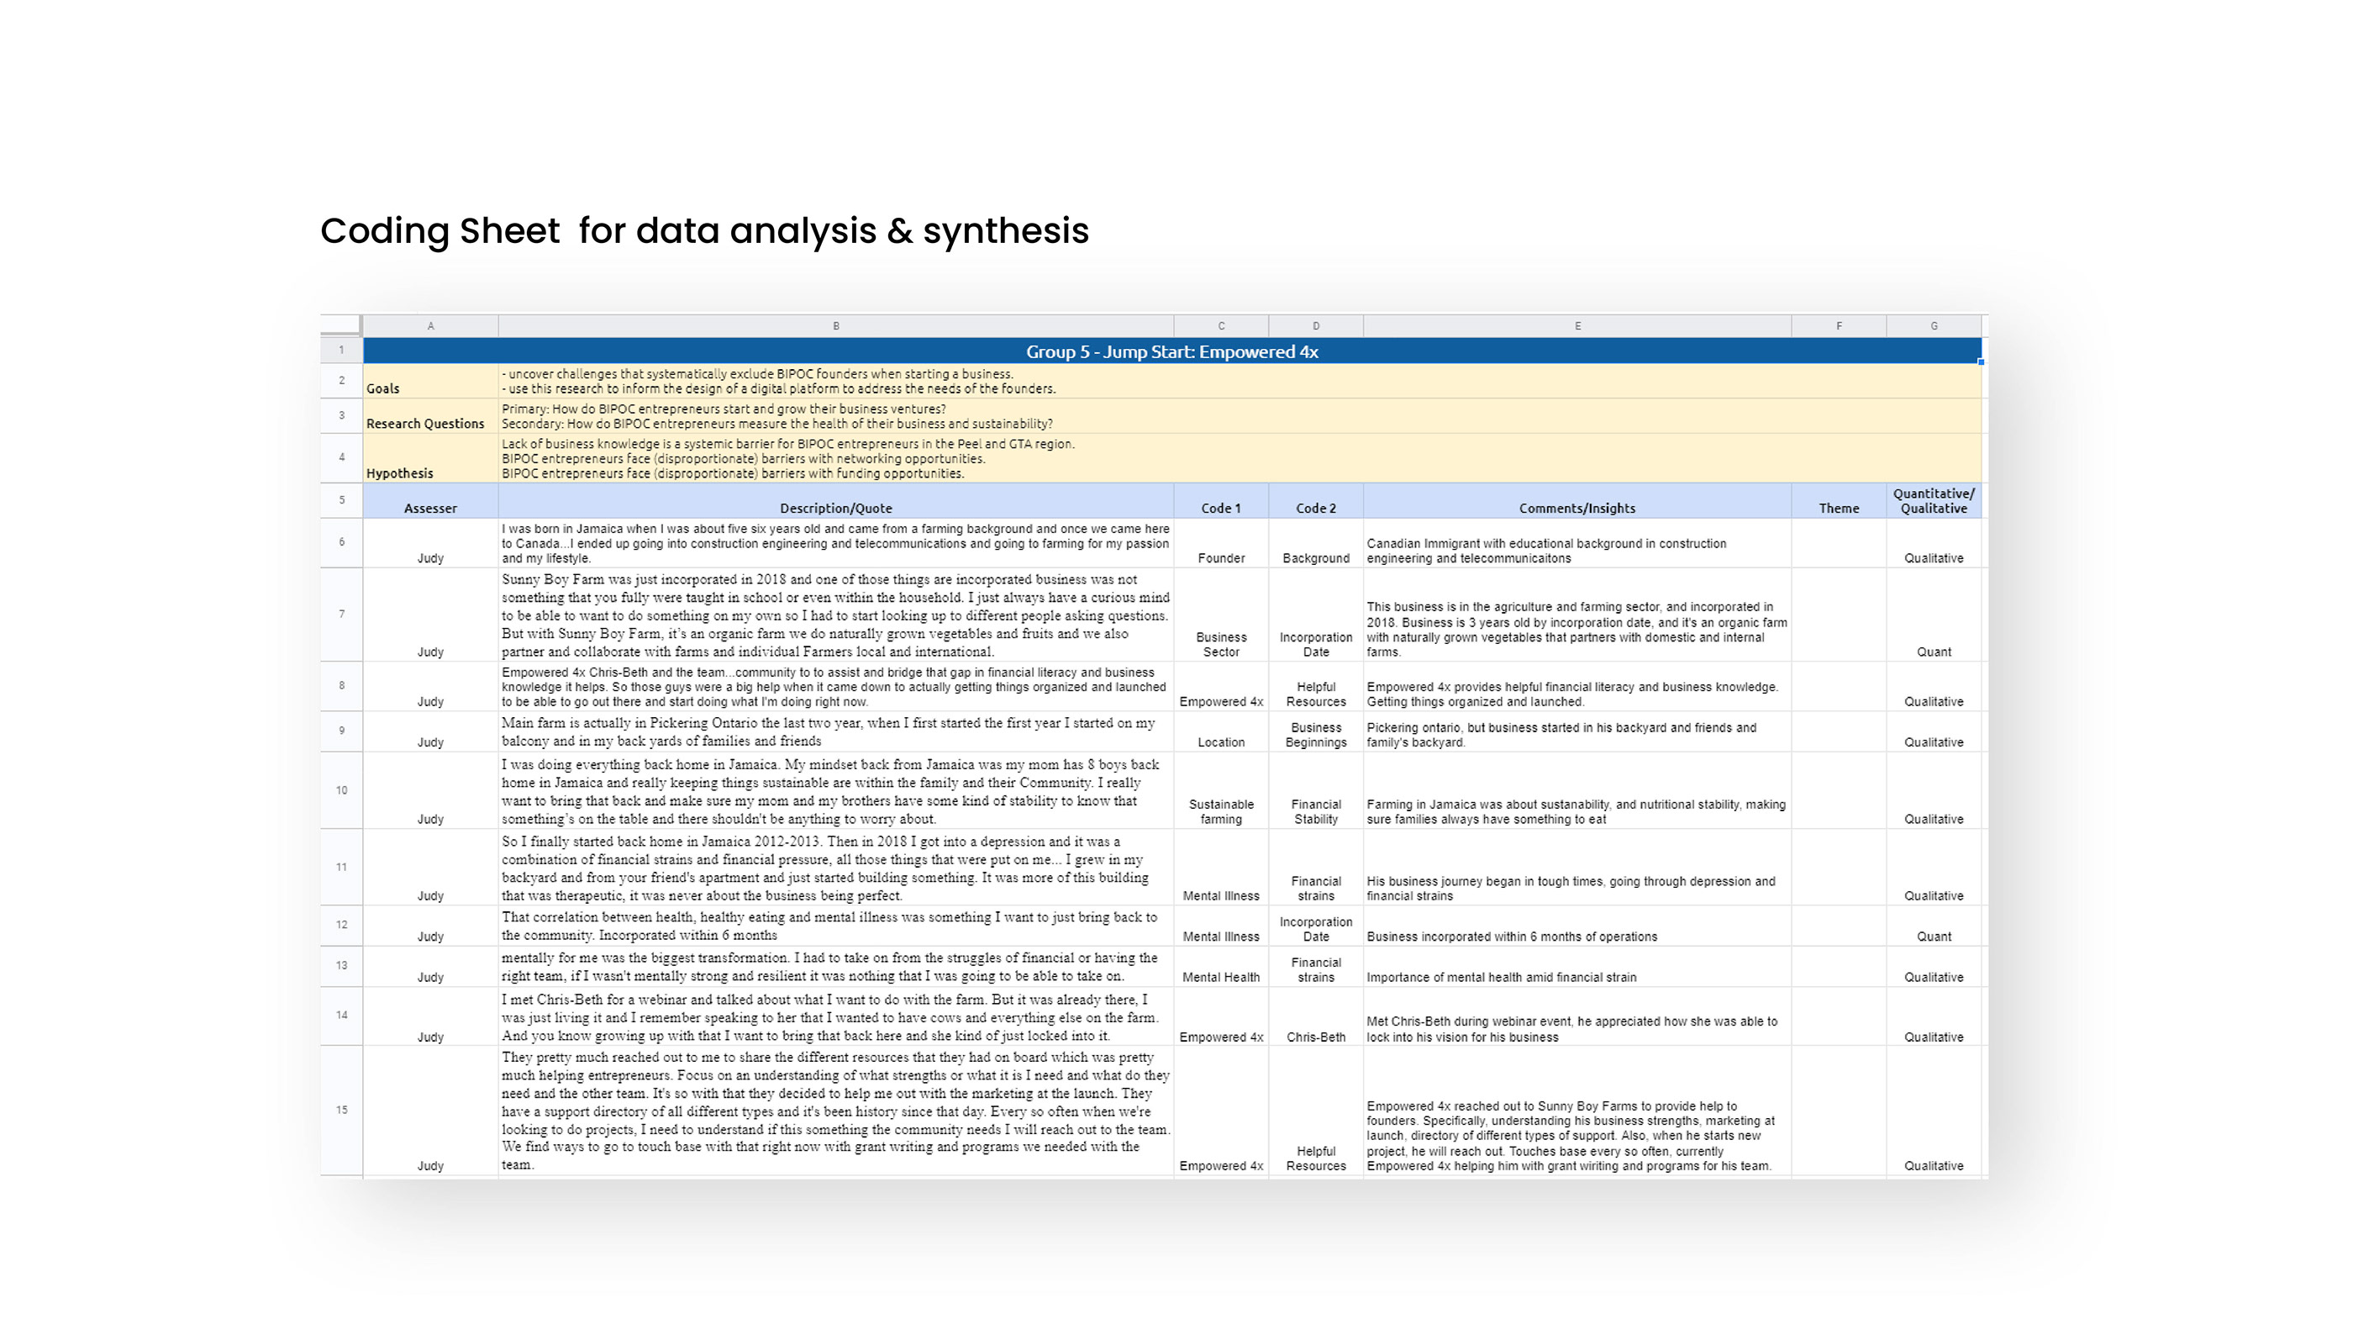Click the 'Quantitative/Qualitative' heading cell
The width and height of the screenshot is (2353, 1330).
coord(1934,501)
